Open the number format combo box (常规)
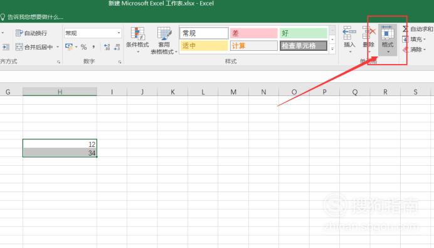Image resolution: width=434 pixels, height=248 pixels. [93, 33]
